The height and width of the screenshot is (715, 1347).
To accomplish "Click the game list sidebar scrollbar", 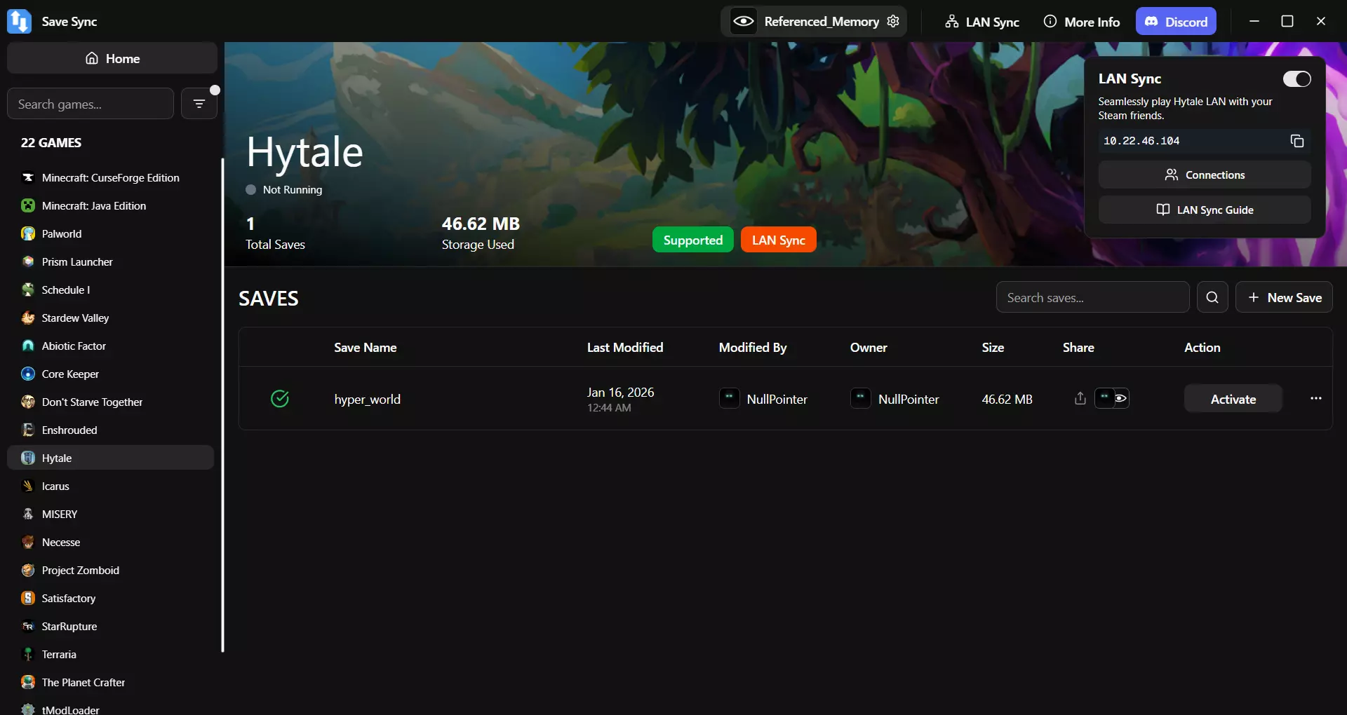I will 222,404.
